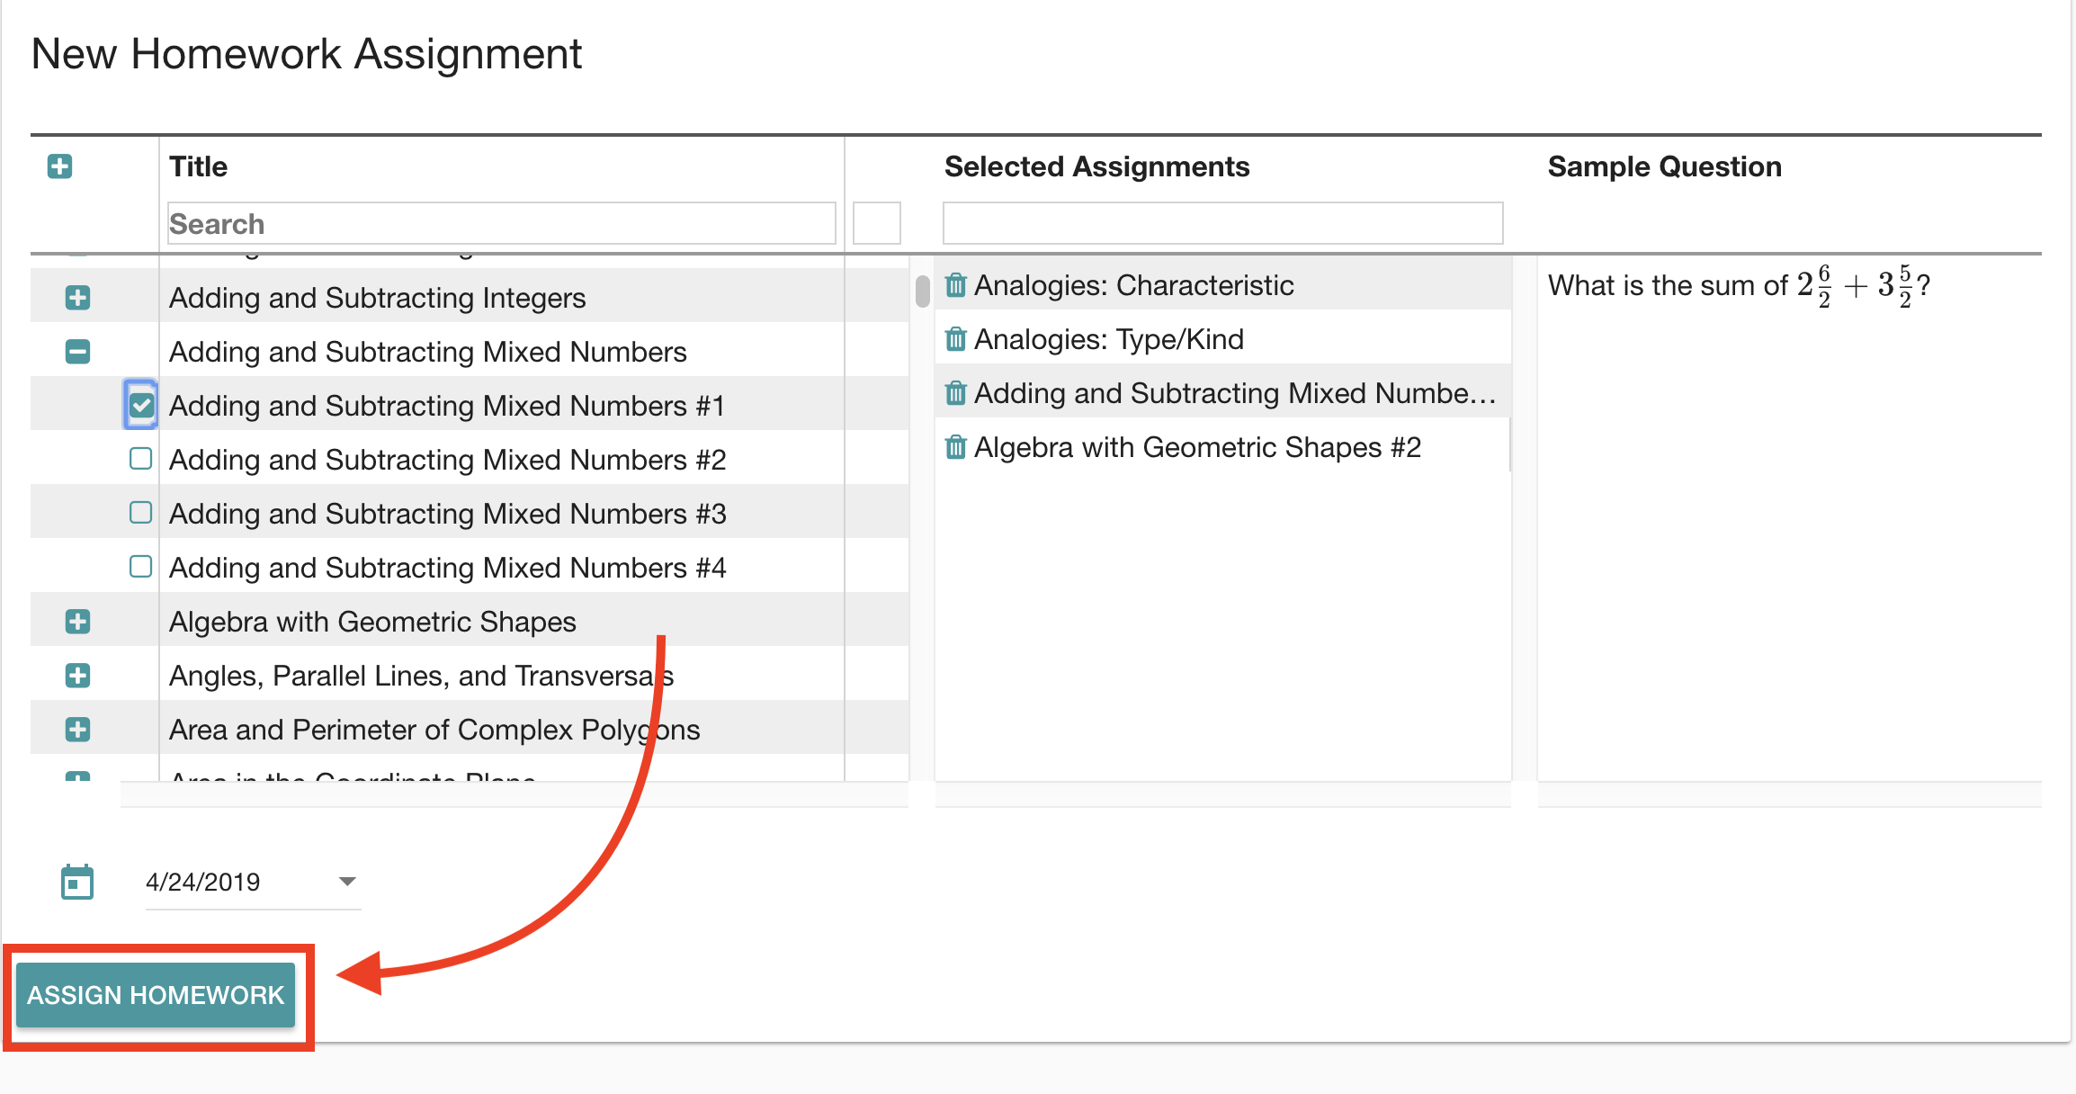Screen dimensions: 2076x1094
Task: Click Analogies: Characteristic in selected list
Action: (x=1134, y=285)
